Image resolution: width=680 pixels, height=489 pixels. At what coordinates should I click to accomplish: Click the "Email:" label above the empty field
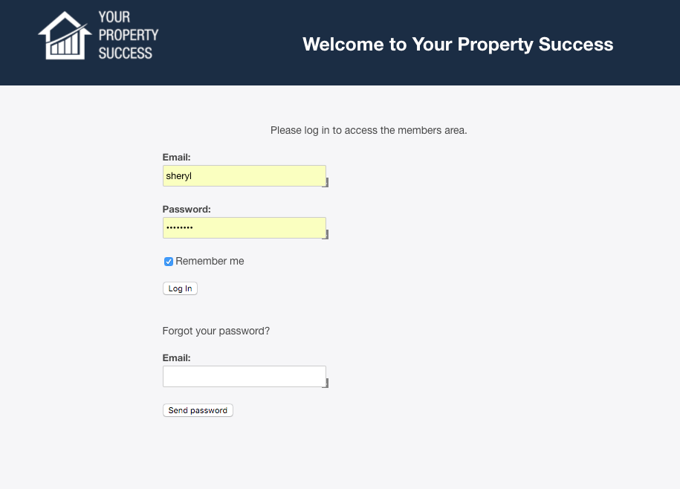tap(177, 358)
